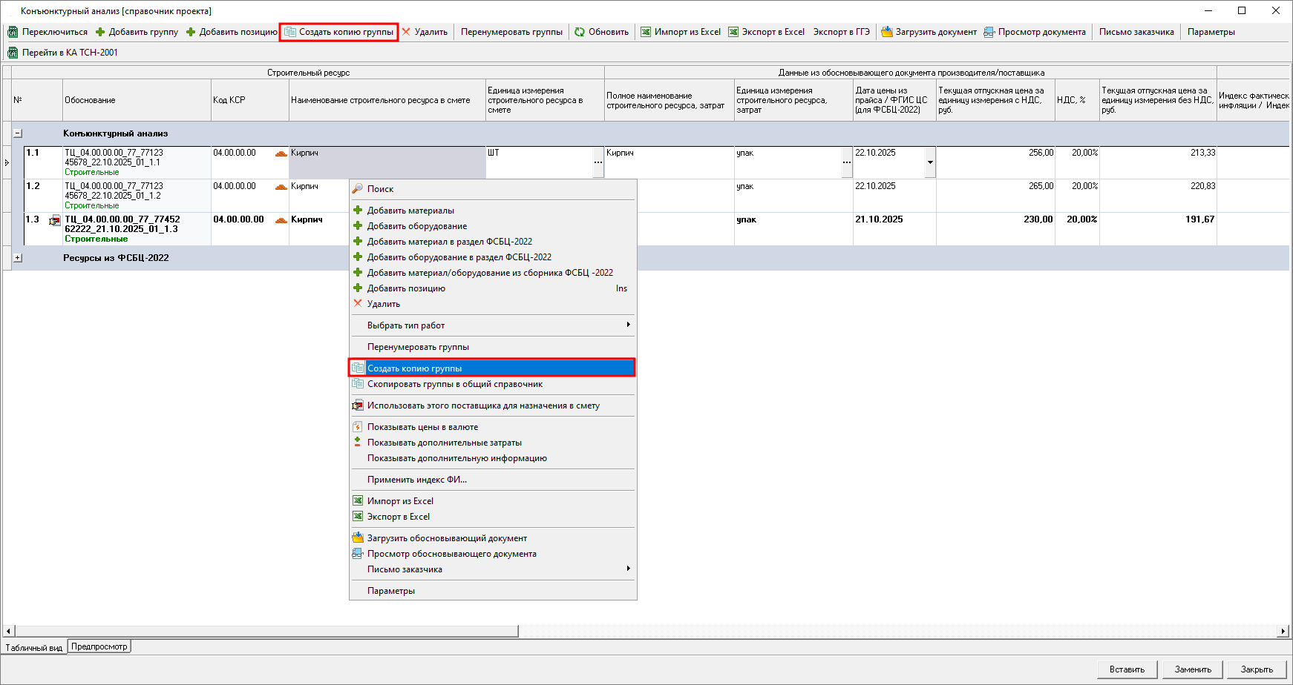Toggle Показывать дополнительные затраты

(493, 443)
